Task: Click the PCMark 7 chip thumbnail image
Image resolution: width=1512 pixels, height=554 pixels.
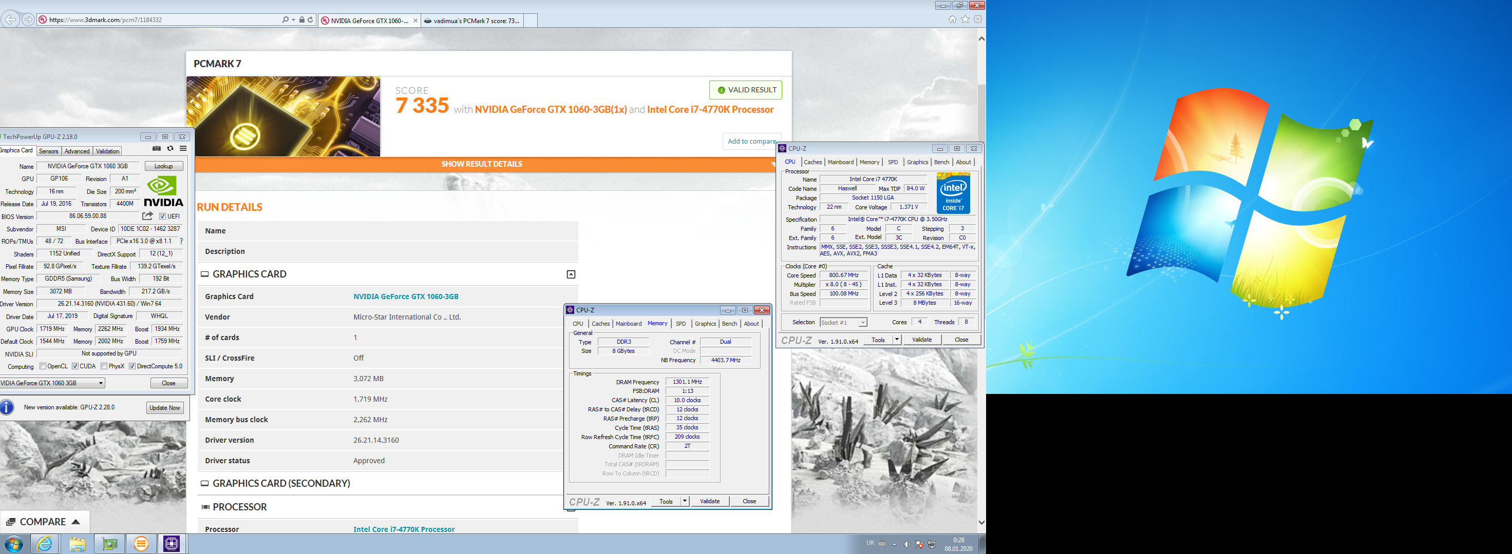Action: point(283,116)
